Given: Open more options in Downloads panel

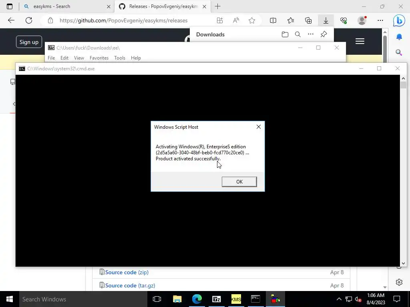Looking at the screenshot, I should 311,34.
